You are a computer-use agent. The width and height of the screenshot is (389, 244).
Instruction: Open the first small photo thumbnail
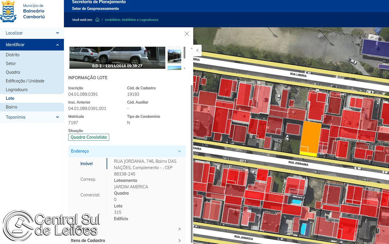point(174,56)
